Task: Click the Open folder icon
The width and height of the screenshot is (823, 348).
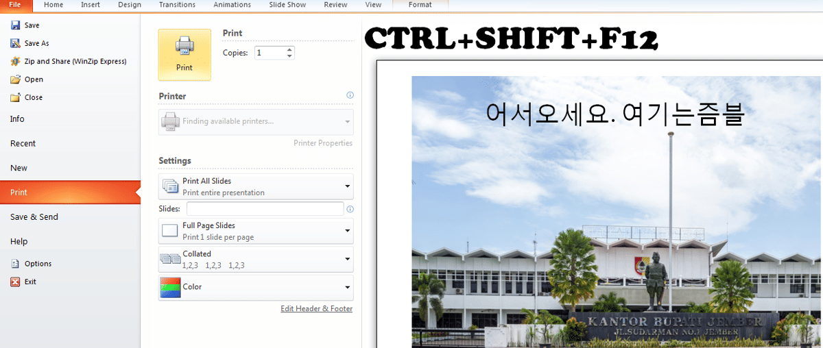Action: pyautogui.click(x=15, y=79)
